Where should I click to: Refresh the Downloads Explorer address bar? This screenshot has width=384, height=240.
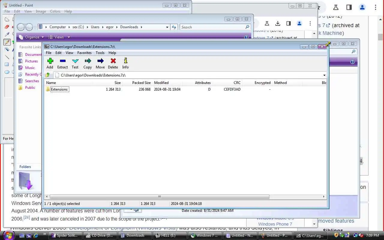174,27
